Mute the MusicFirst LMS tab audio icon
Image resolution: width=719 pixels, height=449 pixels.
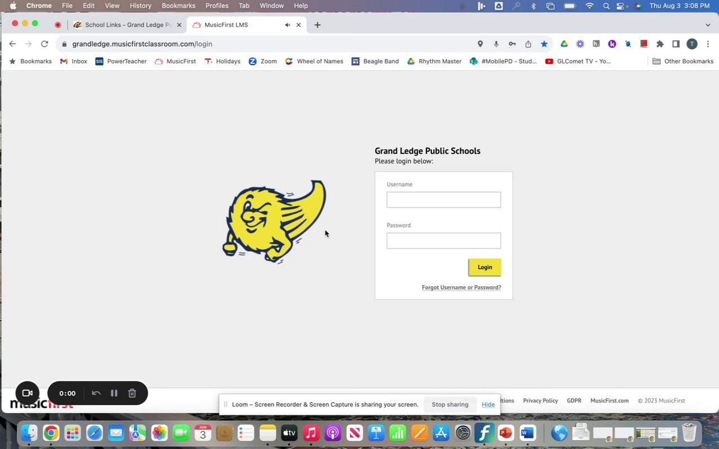point(288,25)
